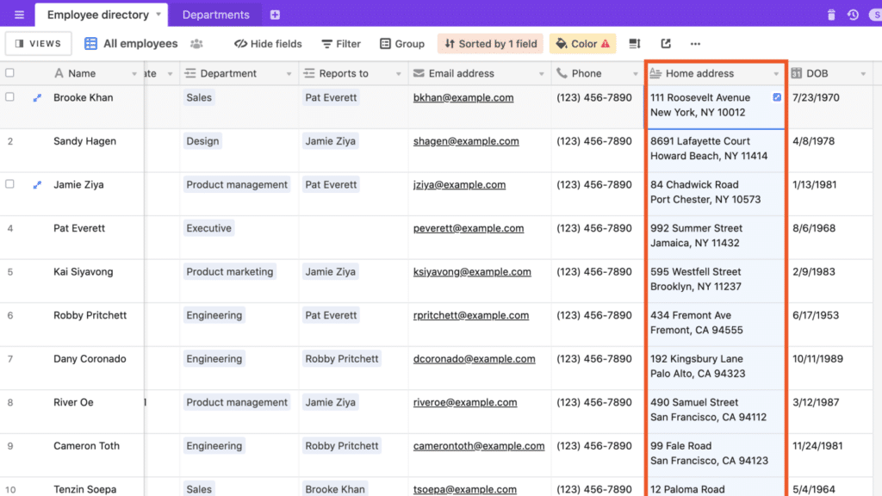Switch to the Departments tab
Image resolution: width=882 pixels, height=496 pixels.
(x=215, y=15)
